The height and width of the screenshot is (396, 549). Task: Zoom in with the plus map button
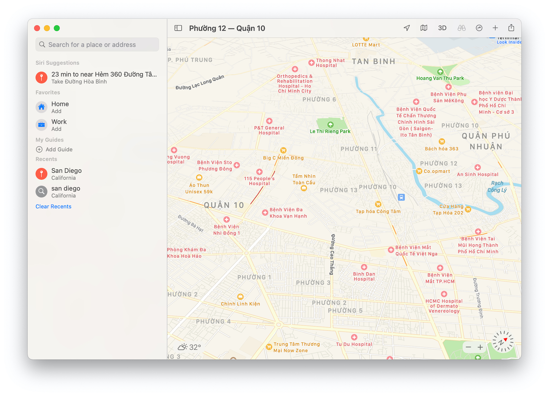(480, 347)
